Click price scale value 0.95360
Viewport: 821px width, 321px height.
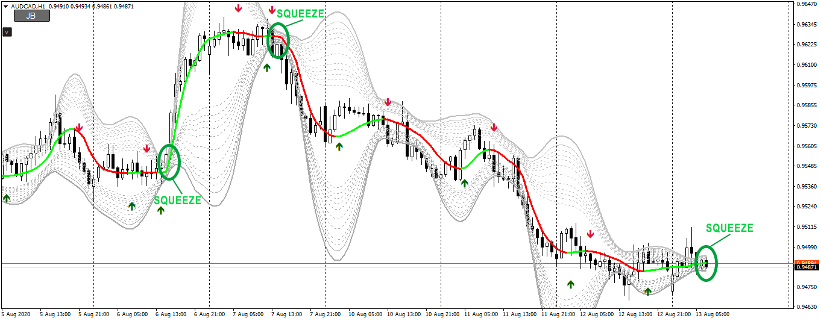point(807,187)
